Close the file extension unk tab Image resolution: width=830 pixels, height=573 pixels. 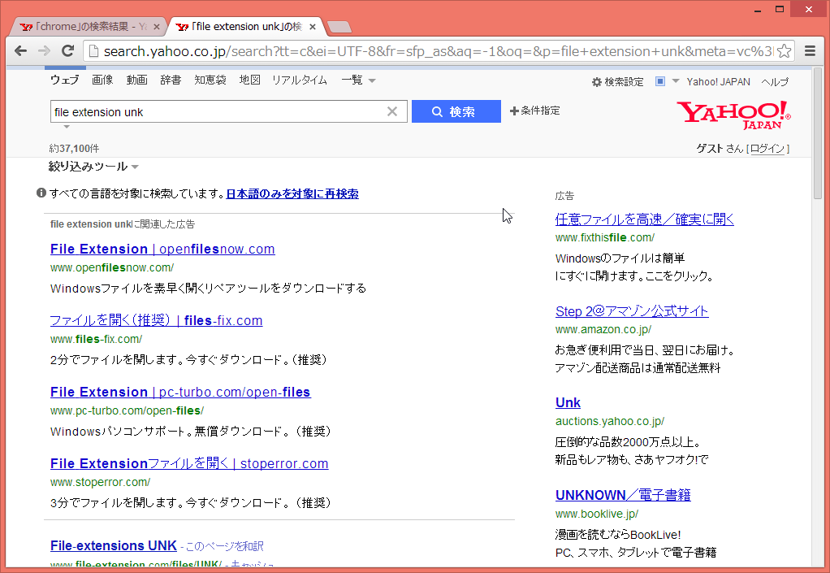[x=313, y=27]
